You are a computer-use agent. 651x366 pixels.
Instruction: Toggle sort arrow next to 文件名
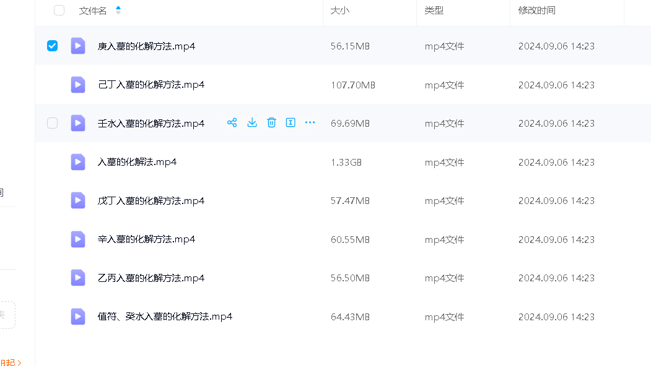point(118,11)
